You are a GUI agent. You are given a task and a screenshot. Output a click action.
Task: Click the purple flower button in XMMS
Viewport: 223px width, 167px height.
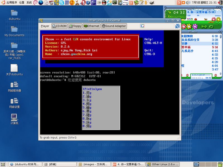point(195,26)
